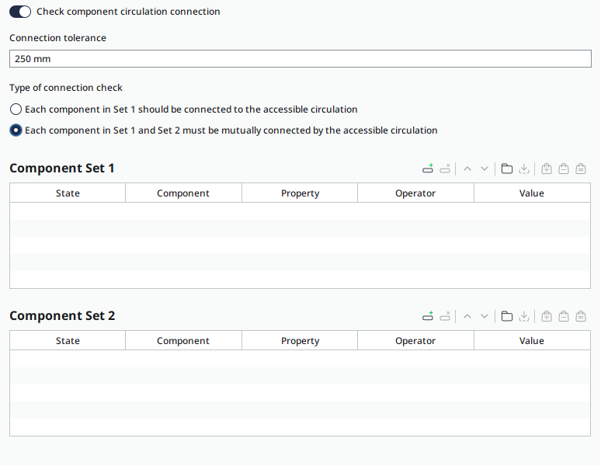Open filter file for Component Set 2
This screenshot has height=466, width=601.
click(x=507, y=316)
